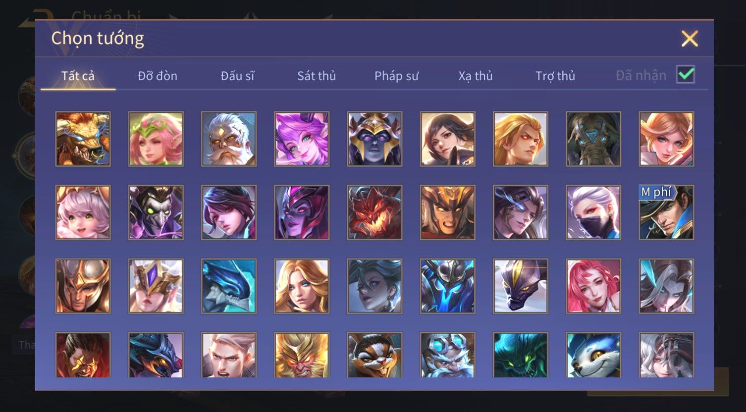Switch to the Đỡ đòn tab
The image size is (746, 412).
[x=158, y=76]
